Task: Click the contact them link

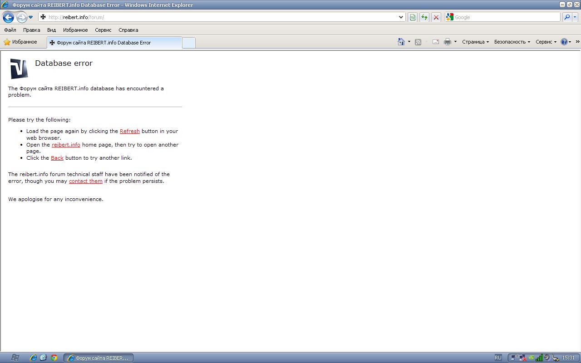Action: (85, 181)
